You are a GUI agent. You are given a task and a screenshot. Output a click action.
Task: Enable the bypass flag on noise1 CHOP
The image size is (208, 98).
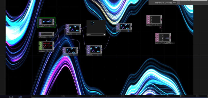pyautogui.click(x=41, y=46)
